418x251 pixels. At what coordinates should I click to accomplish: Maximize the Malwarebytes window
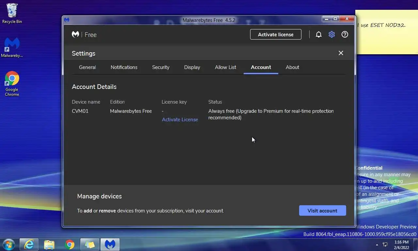[x=335, y=19]
